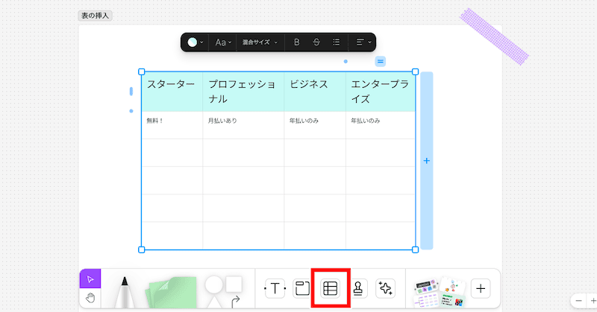Select the Marker pen tool
The image size is (597, 312).
click(125, 292)
